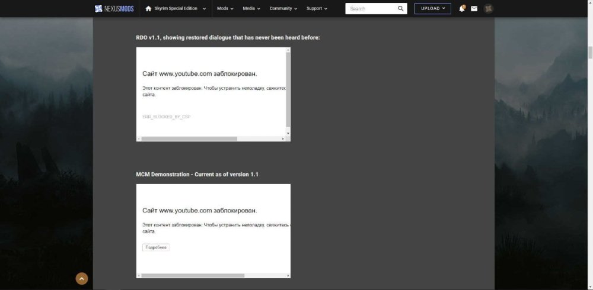Screen dimensions: 593x290
Task: Click vertical scrollbar of RDO v1.1 video frame
Action: [288, 89]
